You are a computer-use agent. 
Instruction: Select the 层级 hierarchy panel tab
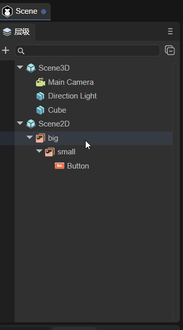point(18,32)
